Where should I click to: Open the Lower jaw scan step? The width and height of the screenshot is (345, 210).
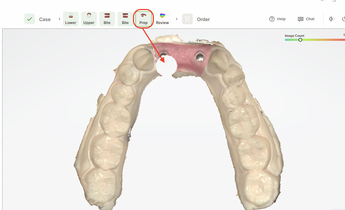point(71,19)
